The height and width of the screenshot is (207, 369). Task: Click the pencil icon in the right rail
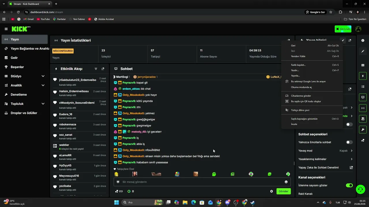[363, 51]
